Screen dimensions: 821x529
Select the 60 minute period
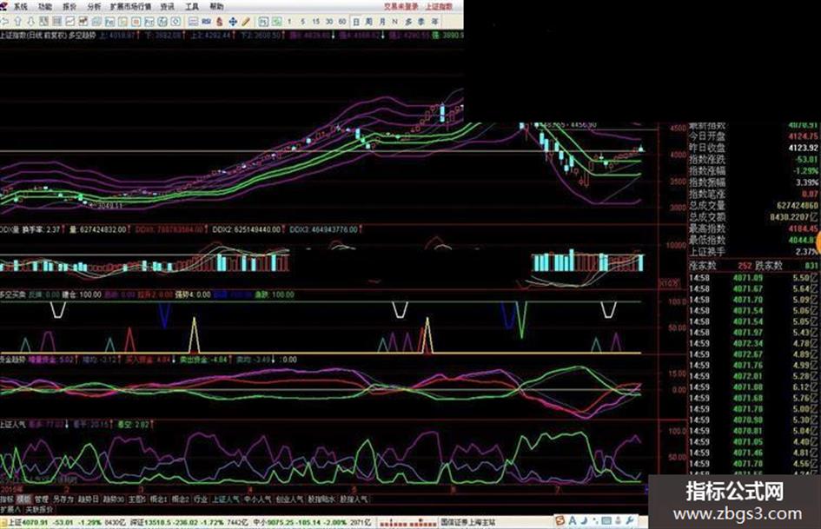pos(342,22)
